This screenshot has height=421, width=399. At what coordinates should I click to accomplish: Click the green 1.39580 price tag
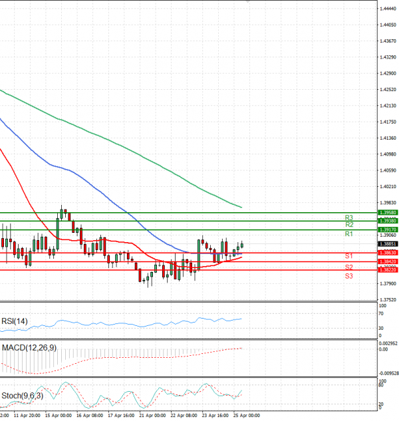point(388,212)
